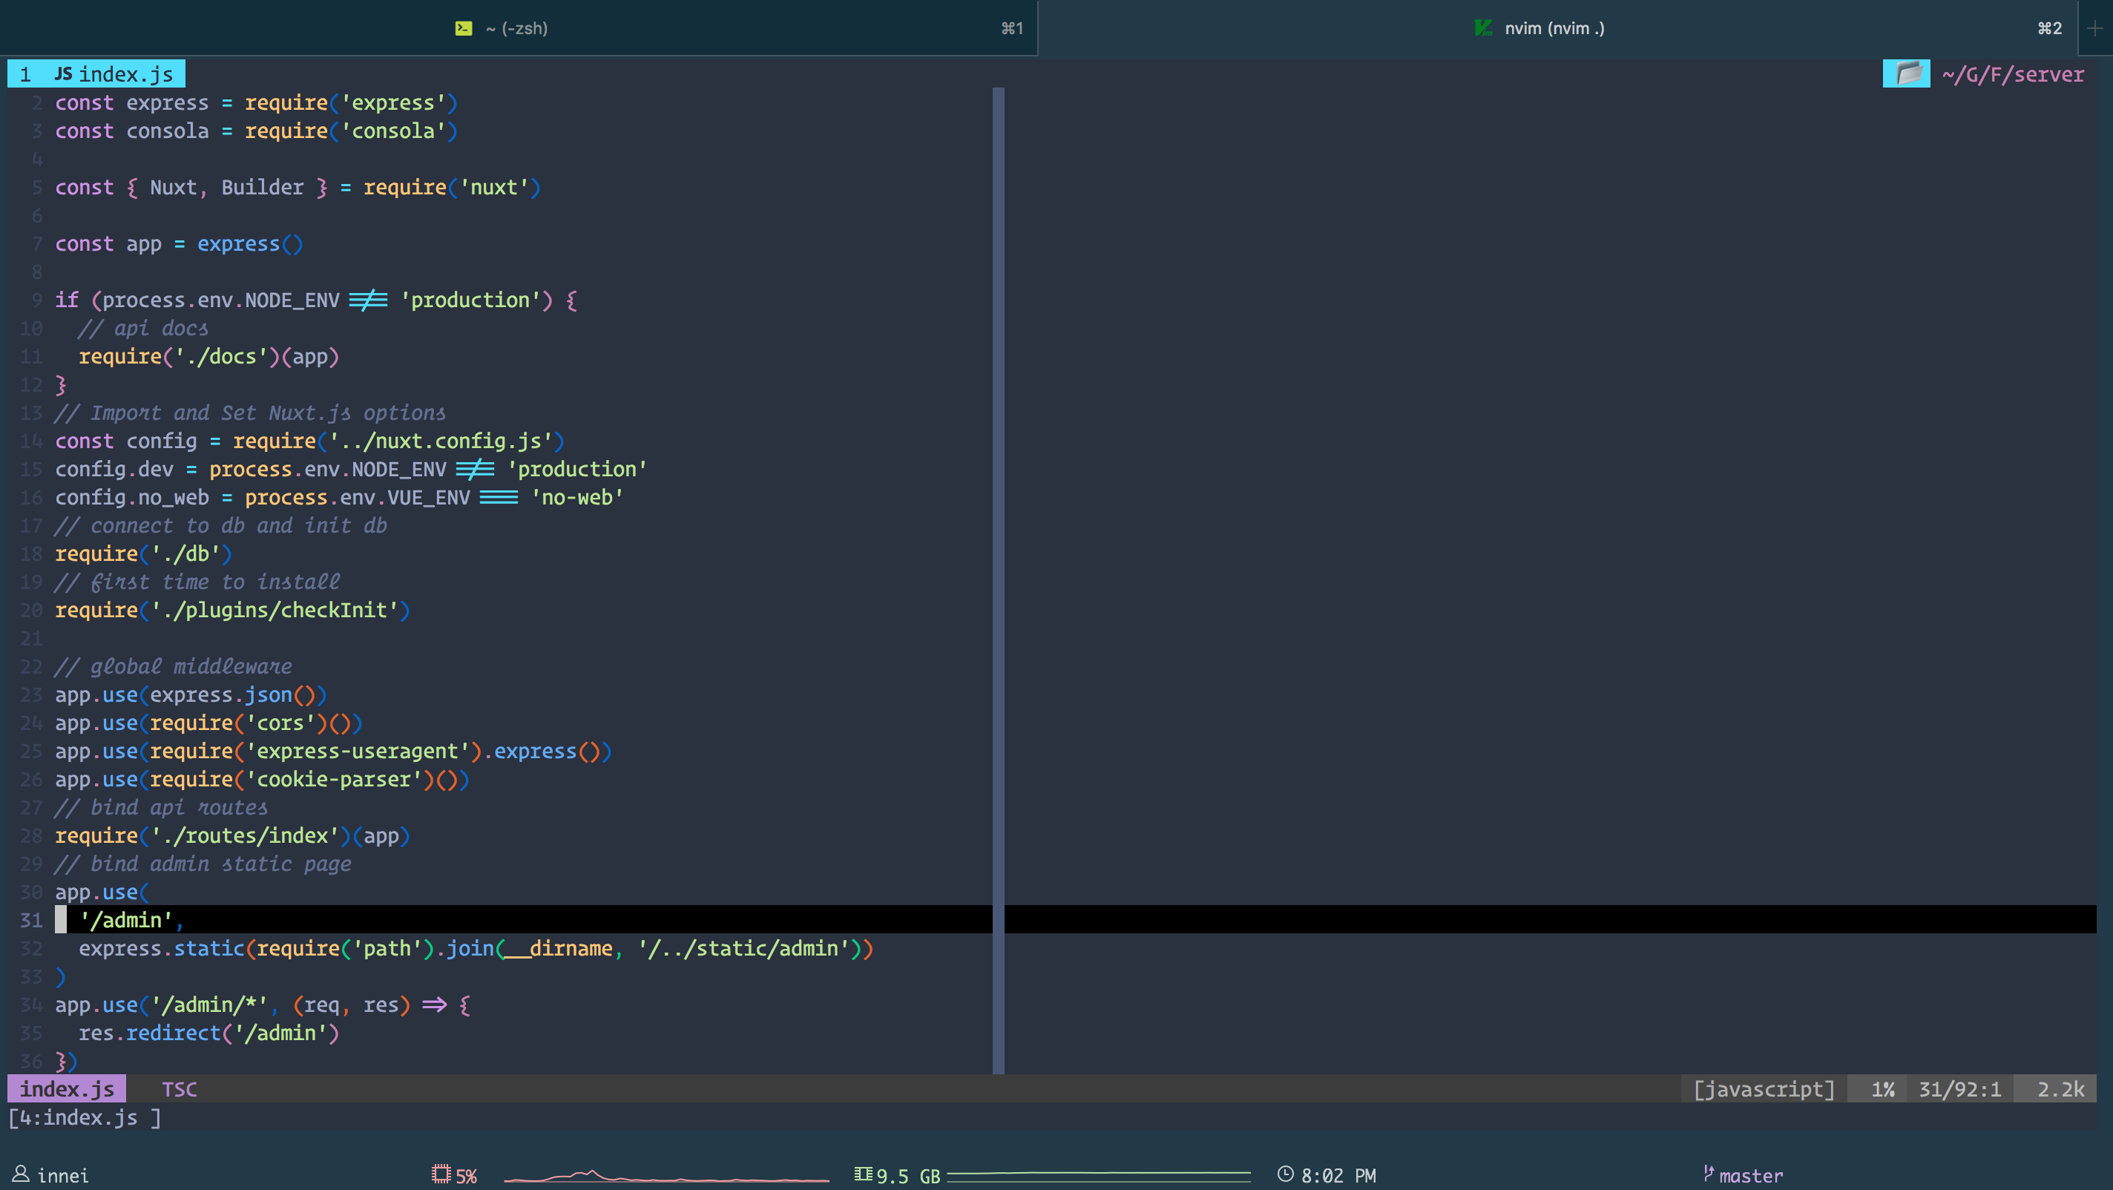Click the terminal prompt icon in zsh tab

464,28
